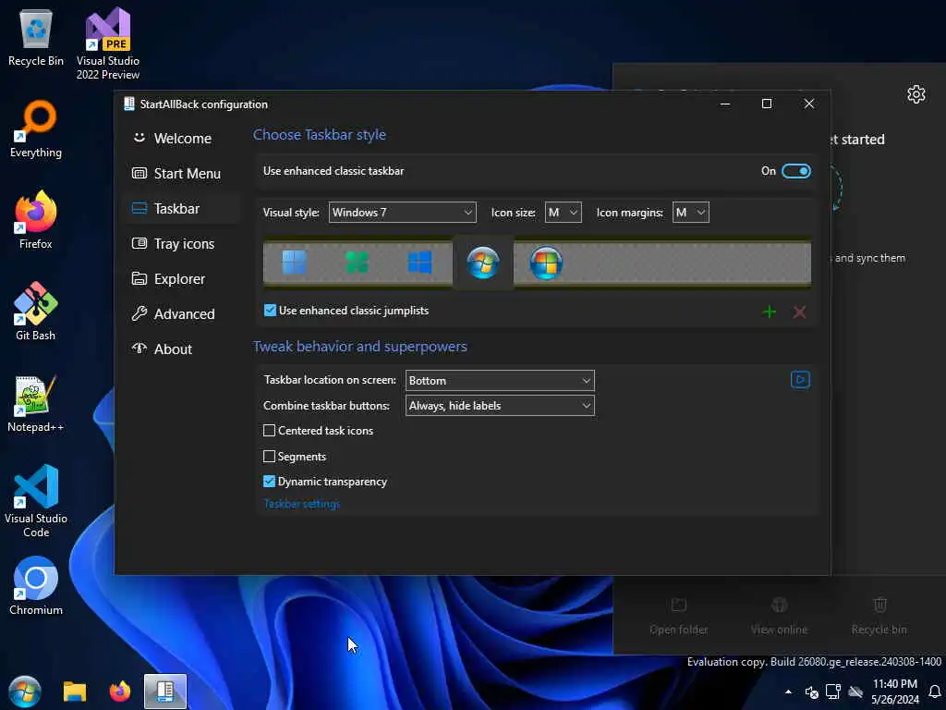Select the Taskbar section in sidebar
This screenshot has width=946, height=710.
[182, 208]
